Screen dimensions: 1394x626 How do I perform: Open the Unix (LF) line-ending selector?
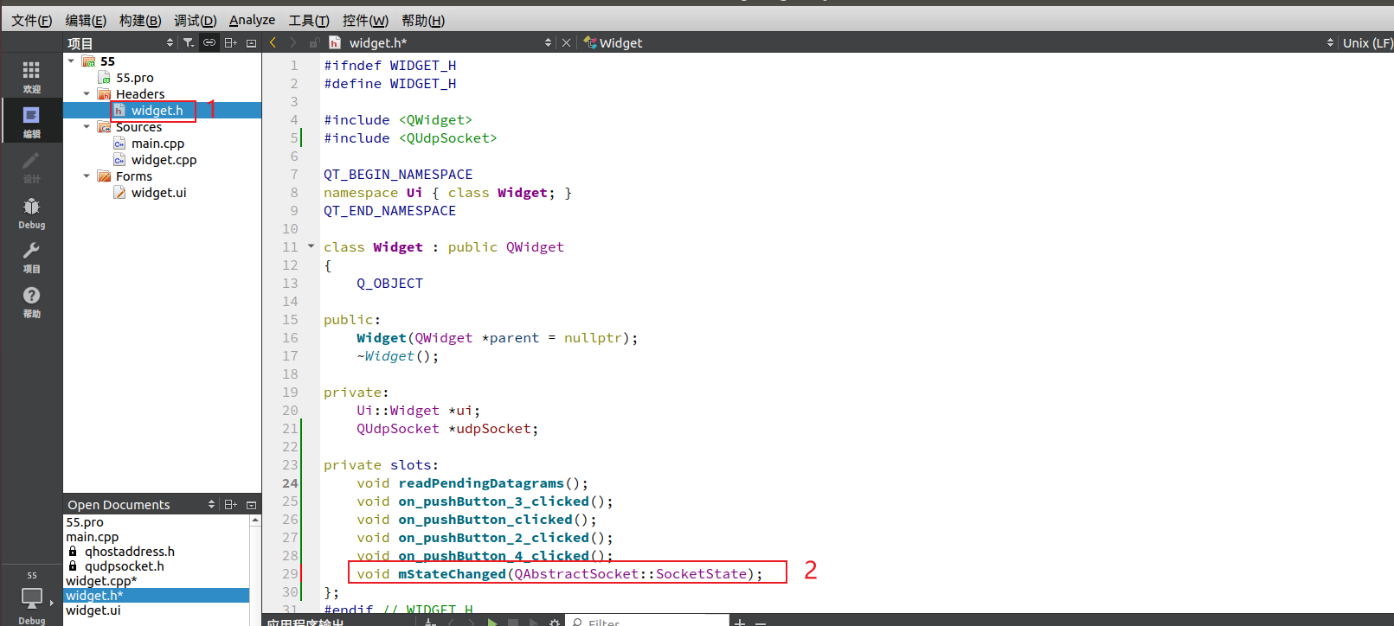1367,42
